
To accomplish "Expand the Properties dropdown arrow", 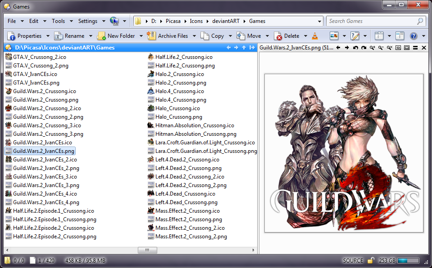I will [x=48, y=36].
